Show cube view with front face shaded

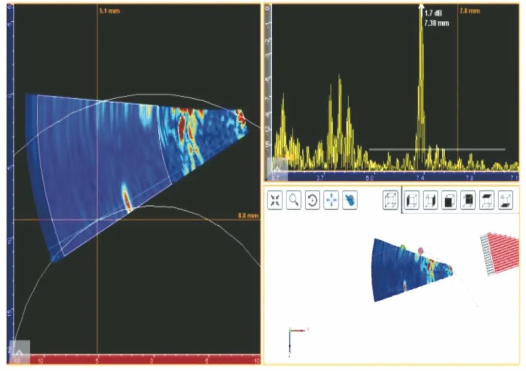[x=449, y=200]
